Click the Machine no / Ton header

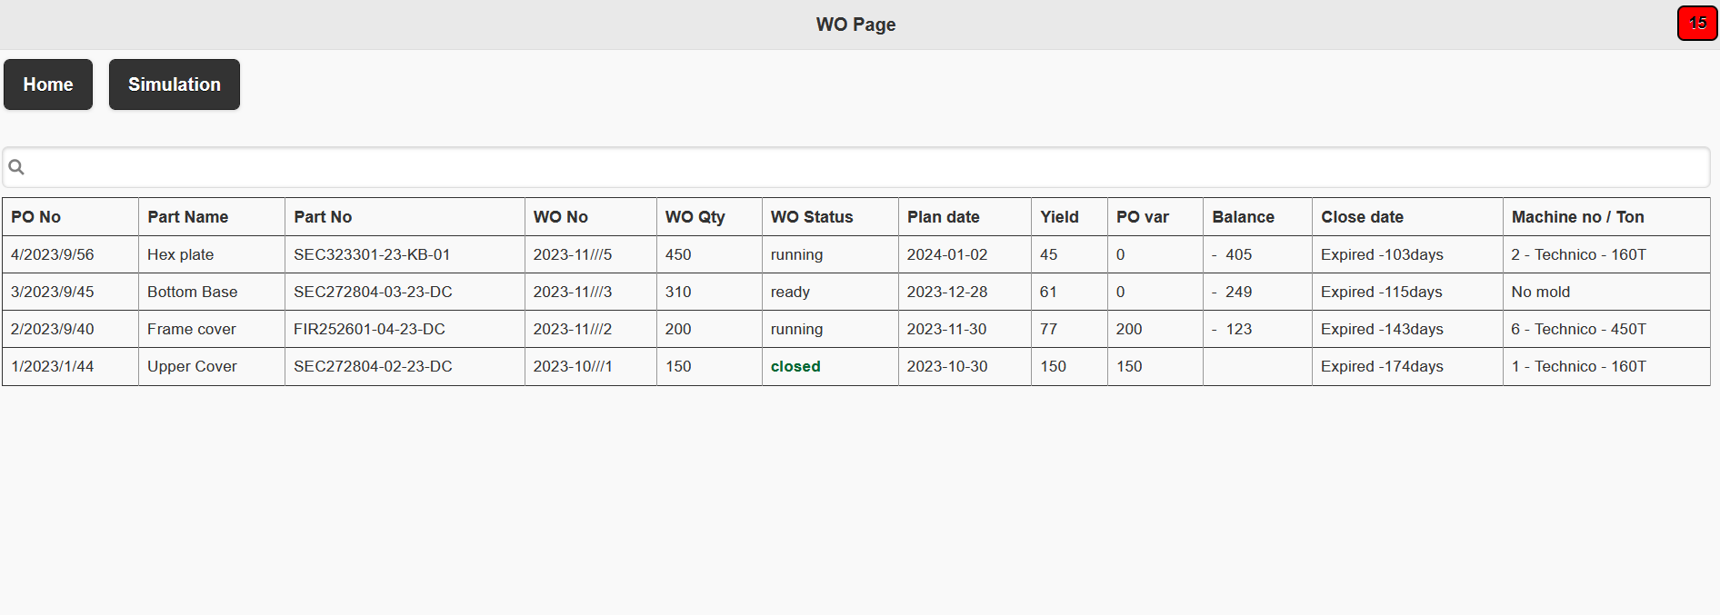[1577, 217]
